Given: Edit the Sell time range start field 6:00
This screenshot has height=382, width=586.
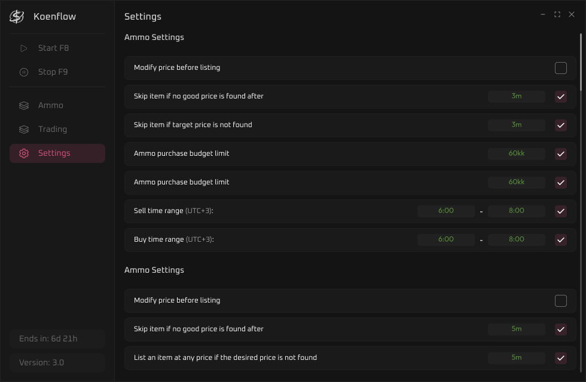Looking at the screenshot, I should click(x=446, y=211).
